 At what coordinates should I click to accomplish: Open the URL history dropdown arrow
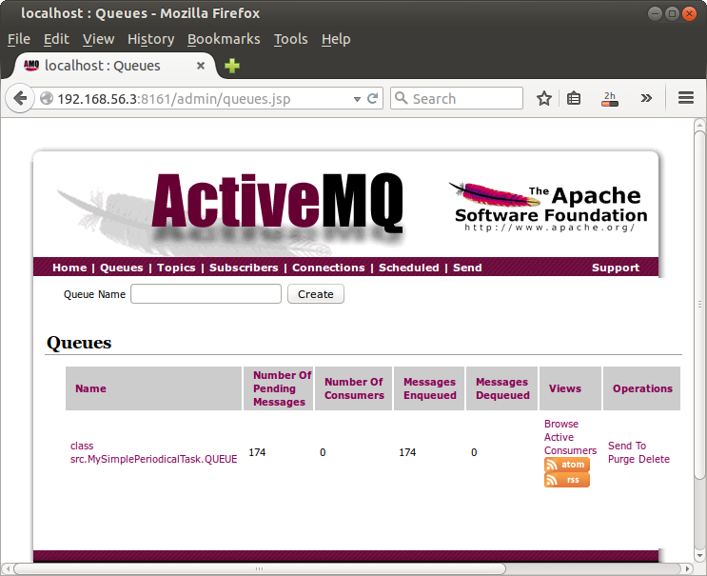point(357,99)
